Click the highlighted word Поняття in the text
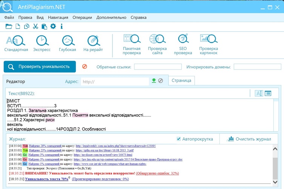Viewport: 284px width, 189px height. [x=80, y=115]
